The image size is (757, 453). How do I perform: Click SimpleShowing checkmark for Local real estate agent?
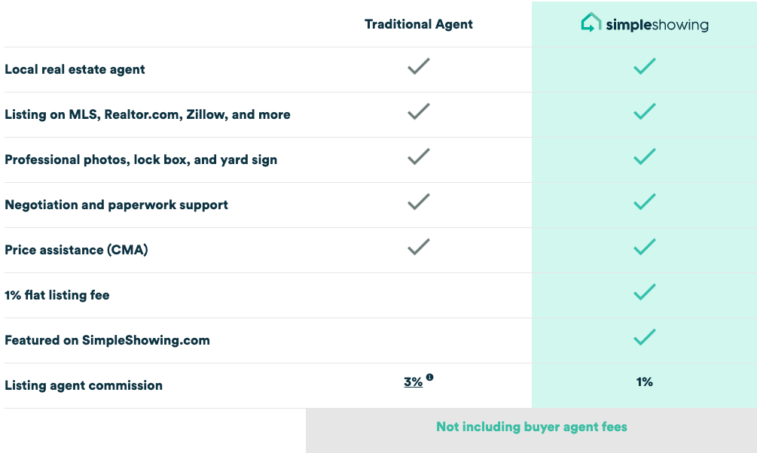pyautogui.click(x=644, y=67)
